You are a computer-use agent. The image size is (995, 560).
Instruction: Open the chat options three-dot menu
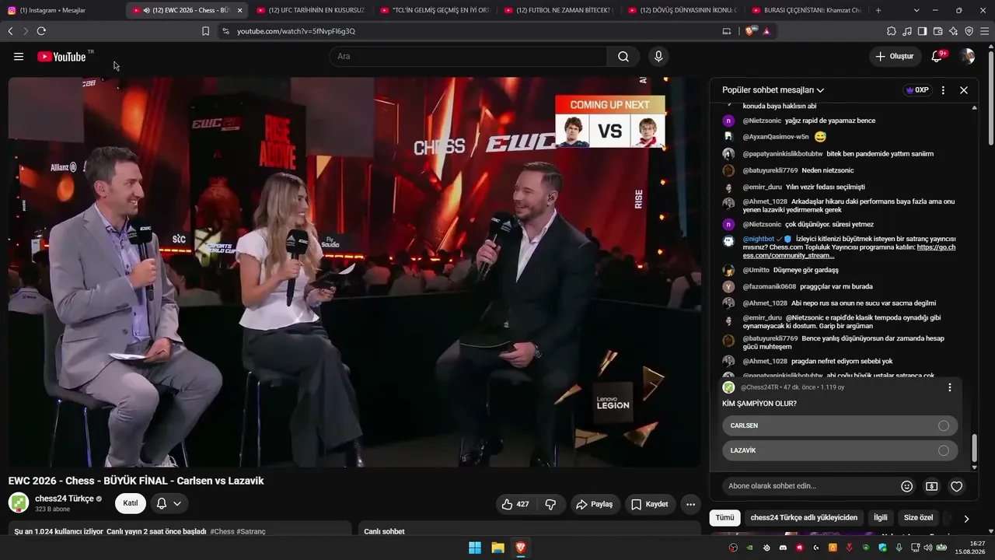[943, 90]
